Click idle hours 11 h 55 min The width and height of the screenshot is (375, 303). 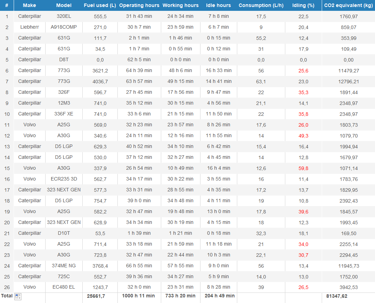[x=219, y=135]
